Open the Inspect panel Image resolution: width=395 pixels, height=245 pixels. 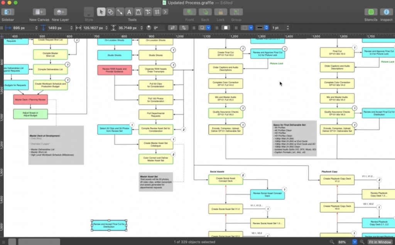click(386, 12)
